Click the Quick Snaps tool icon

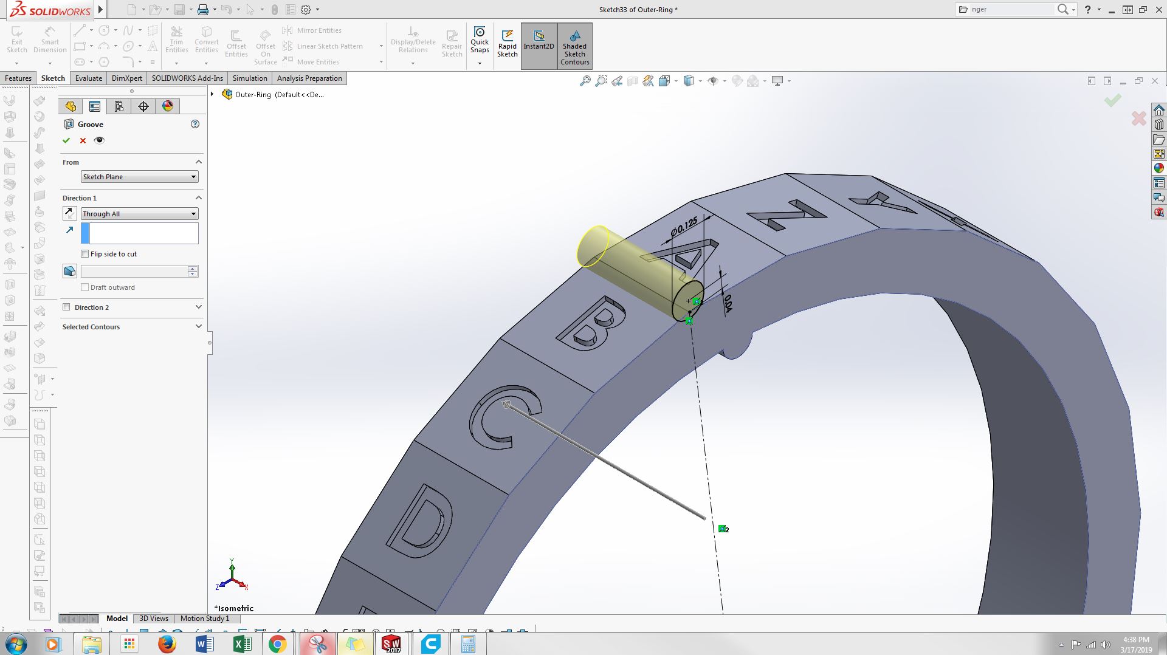click(480, 32)
